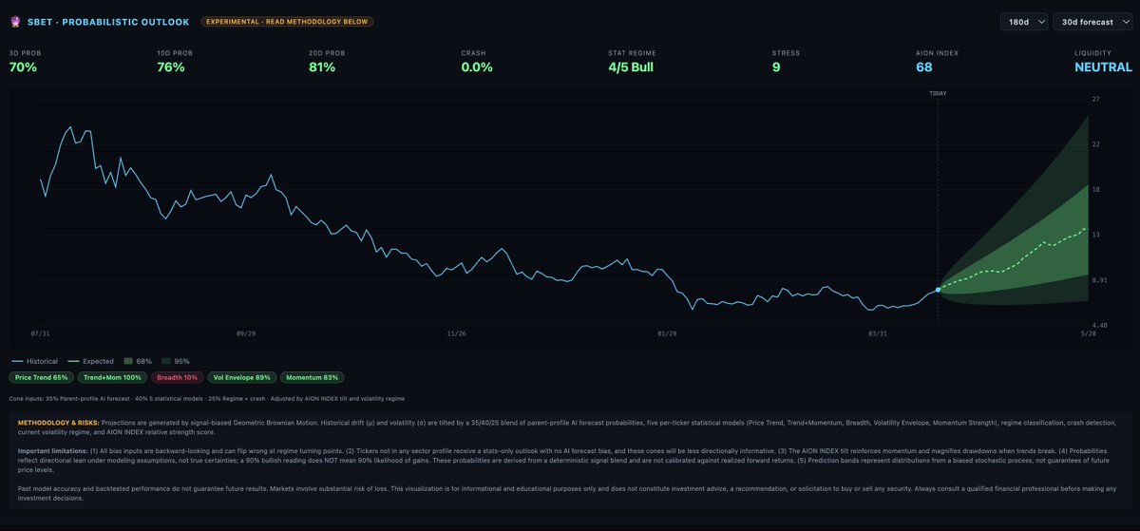Click the 01/29 date axis label
The height and width of the screenshot is (531, 1140).
(x=667, y=333)
